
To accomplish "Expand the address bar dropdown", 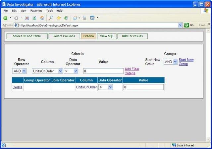I will pos(180,25).
